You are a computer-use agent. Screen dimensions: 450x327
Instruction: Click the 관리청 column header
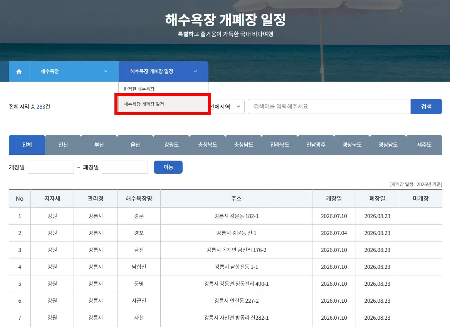[96, 198]
